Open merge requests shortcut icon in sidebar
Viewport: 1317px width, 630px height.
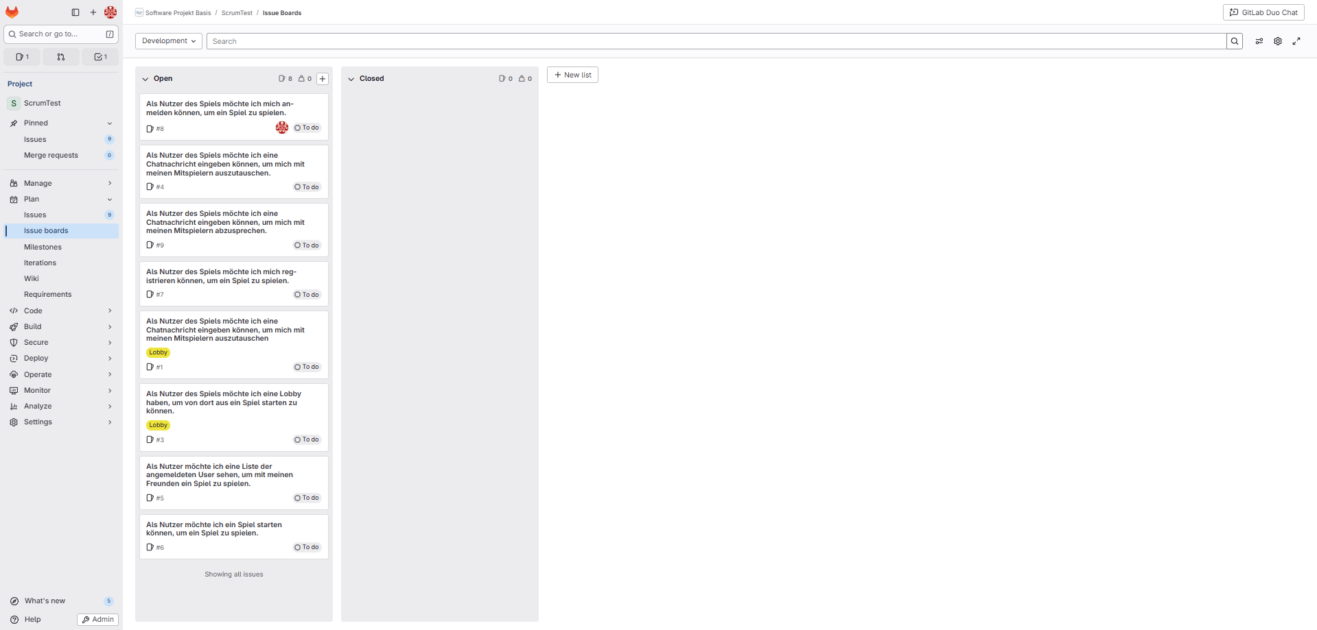[61, 57]
